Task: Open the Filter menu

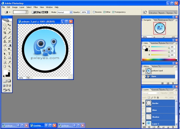Action: tap(36, 7)
